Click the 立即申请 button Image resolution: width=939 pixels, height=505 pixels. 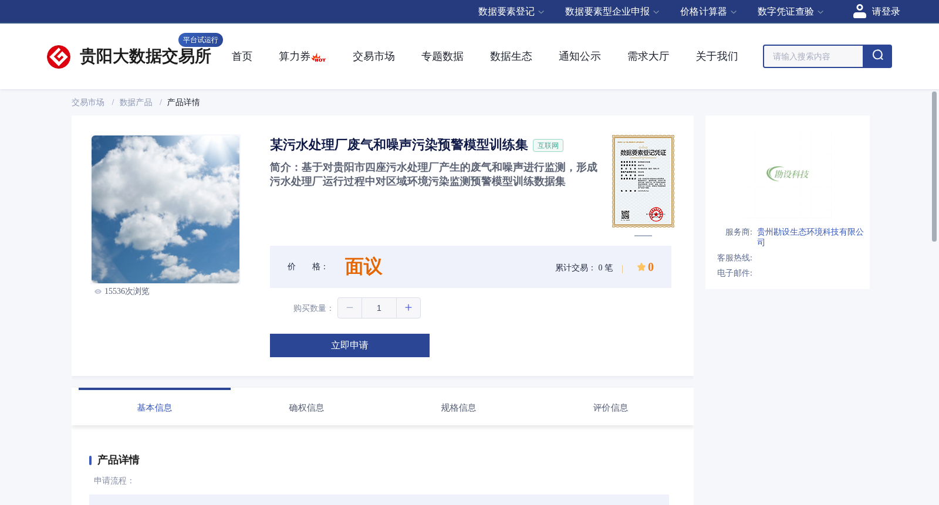[x=350, y=345]
